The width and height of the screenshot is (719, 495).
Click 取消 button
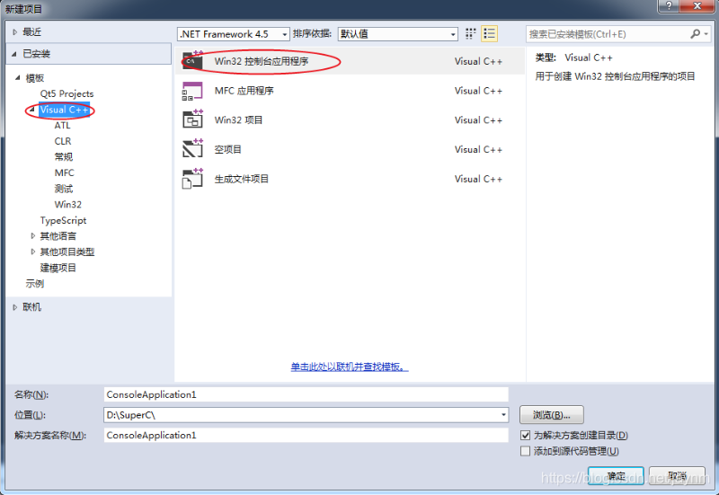coord(678,476)
